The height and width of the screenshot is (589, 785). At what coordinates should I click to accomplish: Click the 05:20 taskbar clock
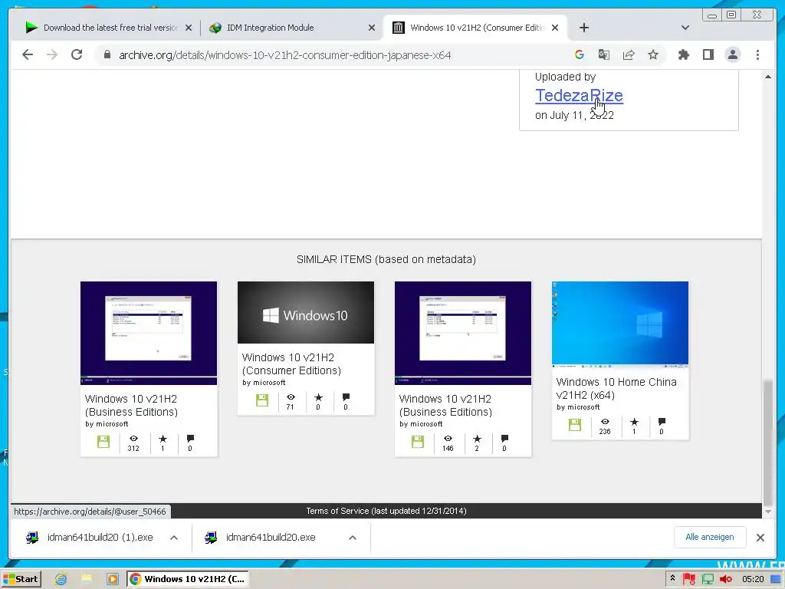pos(753,580)
